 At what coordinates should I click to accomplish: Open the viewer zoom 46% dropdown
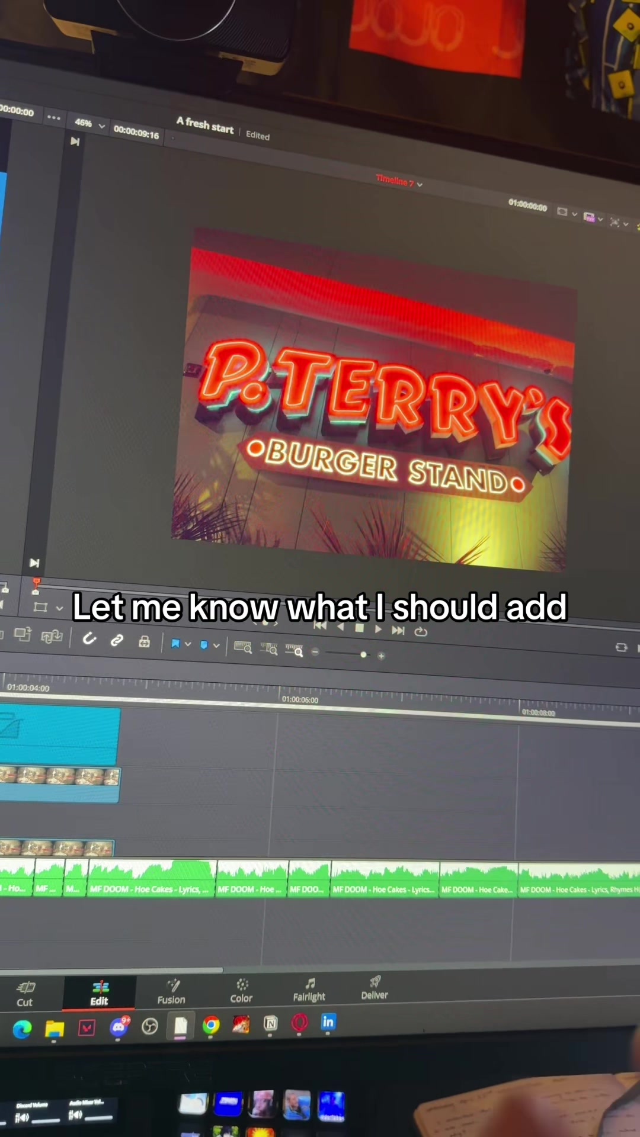click(90, 123)
